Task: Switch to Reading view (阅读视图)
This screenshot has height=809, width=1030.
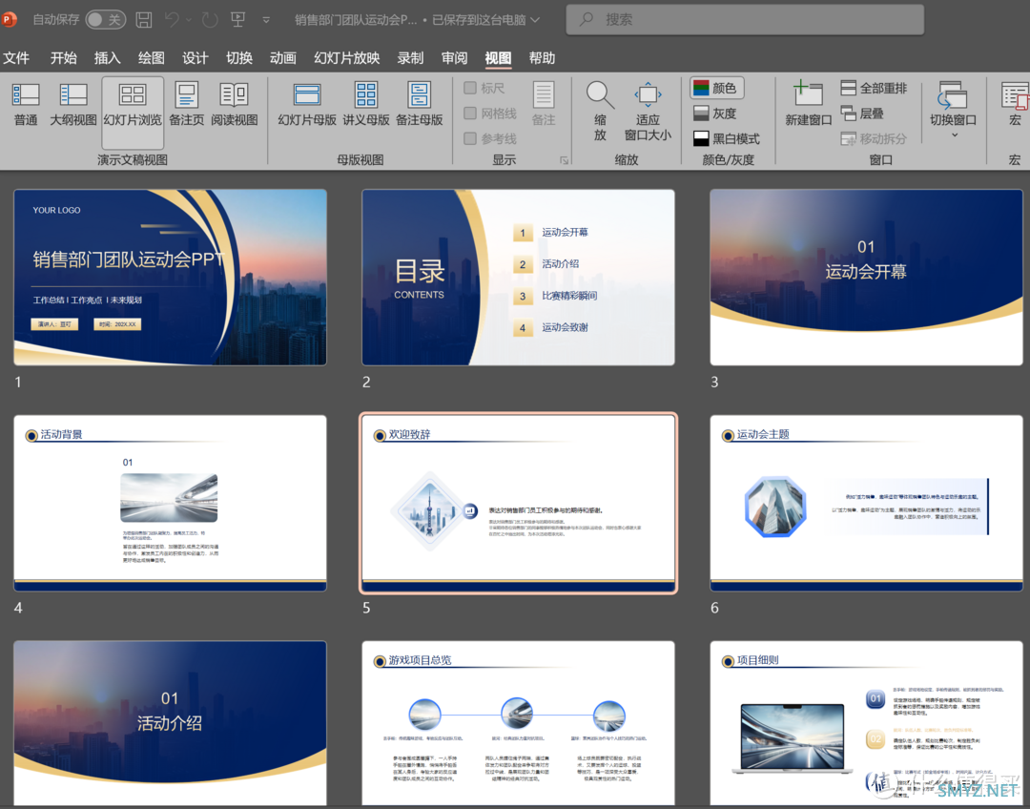Action: coord(234,105)
